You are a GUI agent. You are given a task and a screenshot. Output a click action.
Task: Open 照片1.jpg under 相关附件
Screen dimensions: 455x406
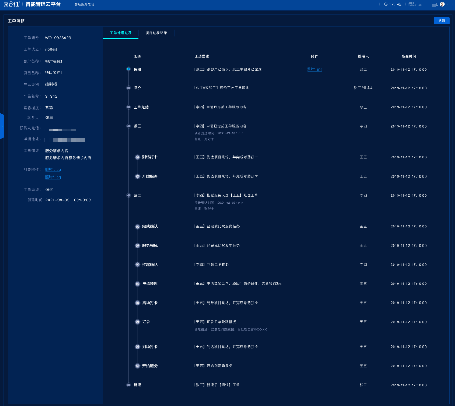pos(53,170)
